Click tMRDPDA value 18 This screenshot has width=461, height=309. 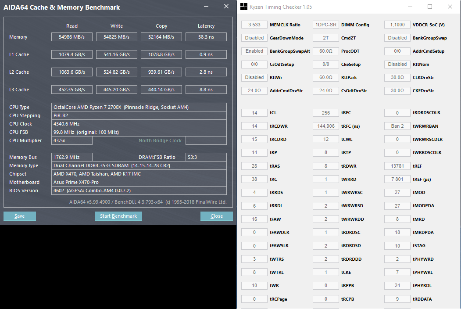pyautogui.click(x=397, y=233)
